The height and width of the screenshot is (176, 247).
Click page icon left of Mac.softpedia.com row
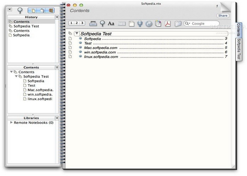[x=70, y=48]
